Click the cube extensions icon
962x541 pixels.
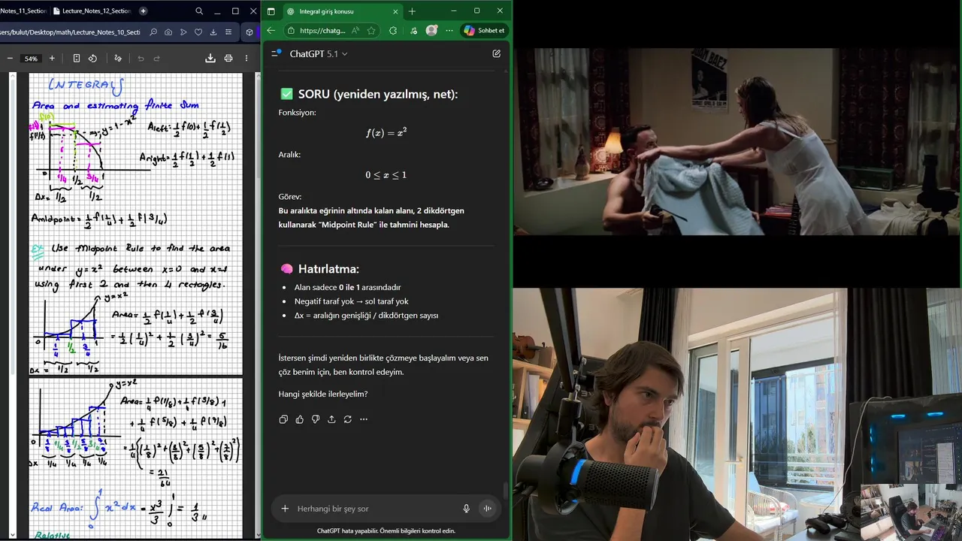point(250,32)
